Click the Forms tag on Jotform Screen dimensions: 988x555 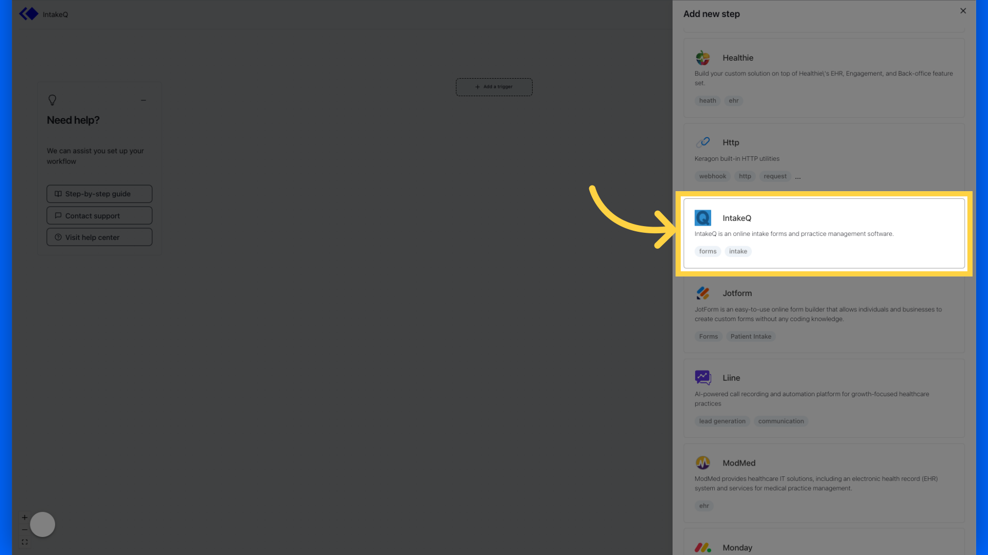709,337
